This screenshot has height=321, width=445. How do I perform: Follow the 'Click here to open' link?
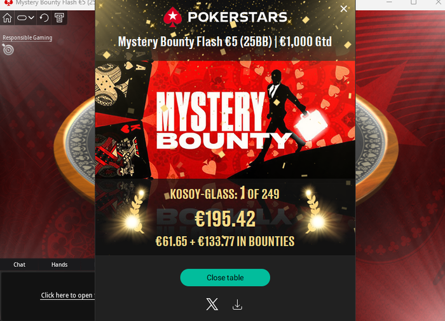(x=67, y=296)
